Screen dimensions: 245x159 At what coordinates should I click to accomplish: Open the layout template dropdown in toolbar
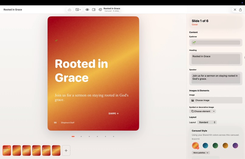coord(78,10)
